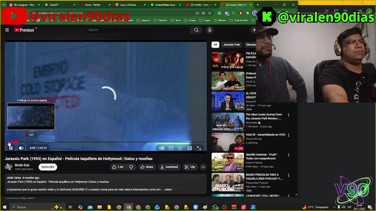
Task: Open the player settings gear
Action: [x=180, y=148]
